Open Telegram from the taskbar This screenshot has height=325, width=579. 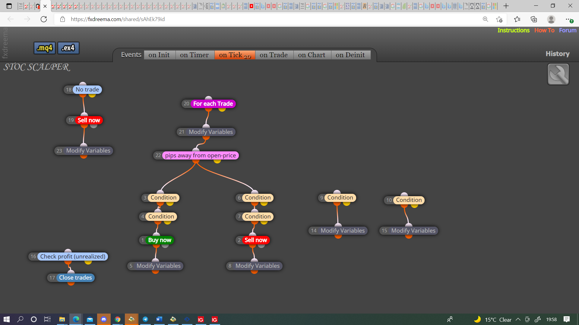(145, 319)
